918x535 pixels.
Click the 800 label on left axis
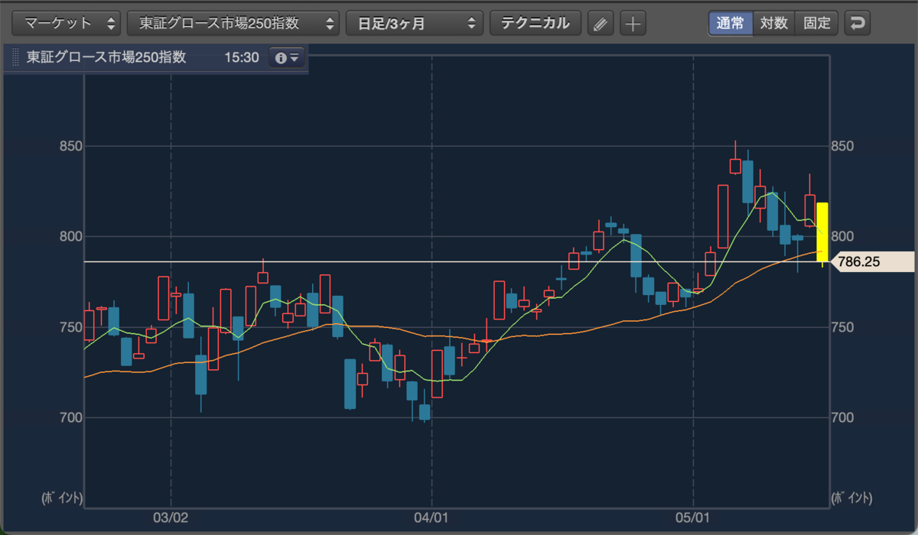(70, 236)
